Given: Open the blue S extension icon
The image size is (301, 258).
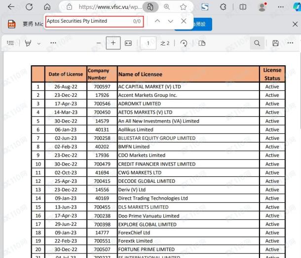Looking at the screenshot, I should 205,7.
